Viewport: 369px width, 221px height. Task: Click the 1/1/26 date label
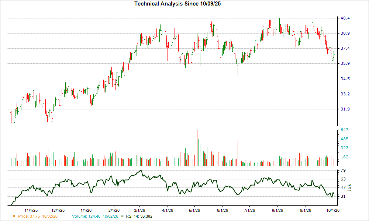(x=86, y=210)
